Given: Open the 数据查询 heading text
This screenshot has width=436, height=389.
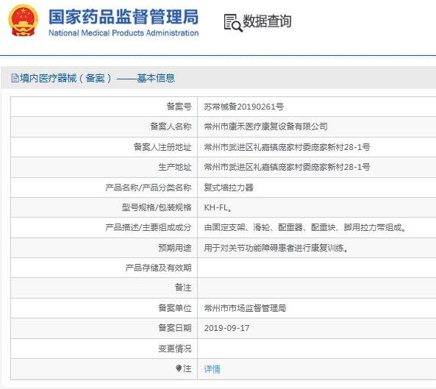Looking at the screenshot, I should click(x=267, y=21).
